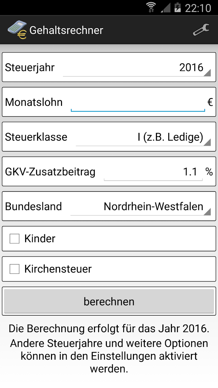Tap the Gehaltsrechner title

(66, 30)
